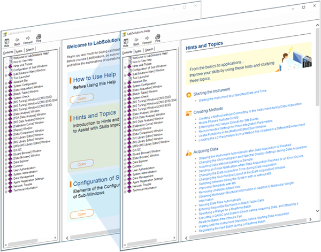Open Search tab in back window
This screenshot has height=252, width=321.
(x=30, y=50)
